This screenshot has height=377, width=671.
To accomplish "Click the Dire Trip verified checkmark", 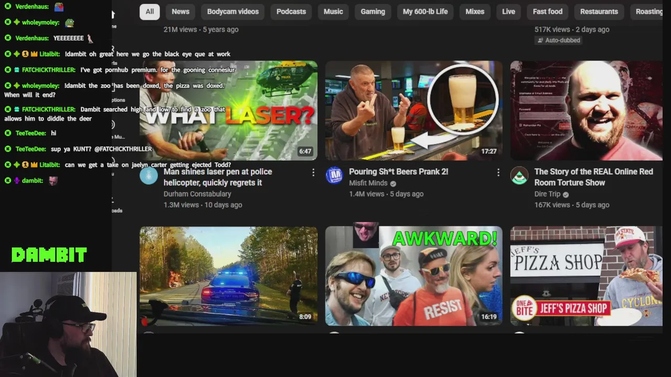I will 566,194.
